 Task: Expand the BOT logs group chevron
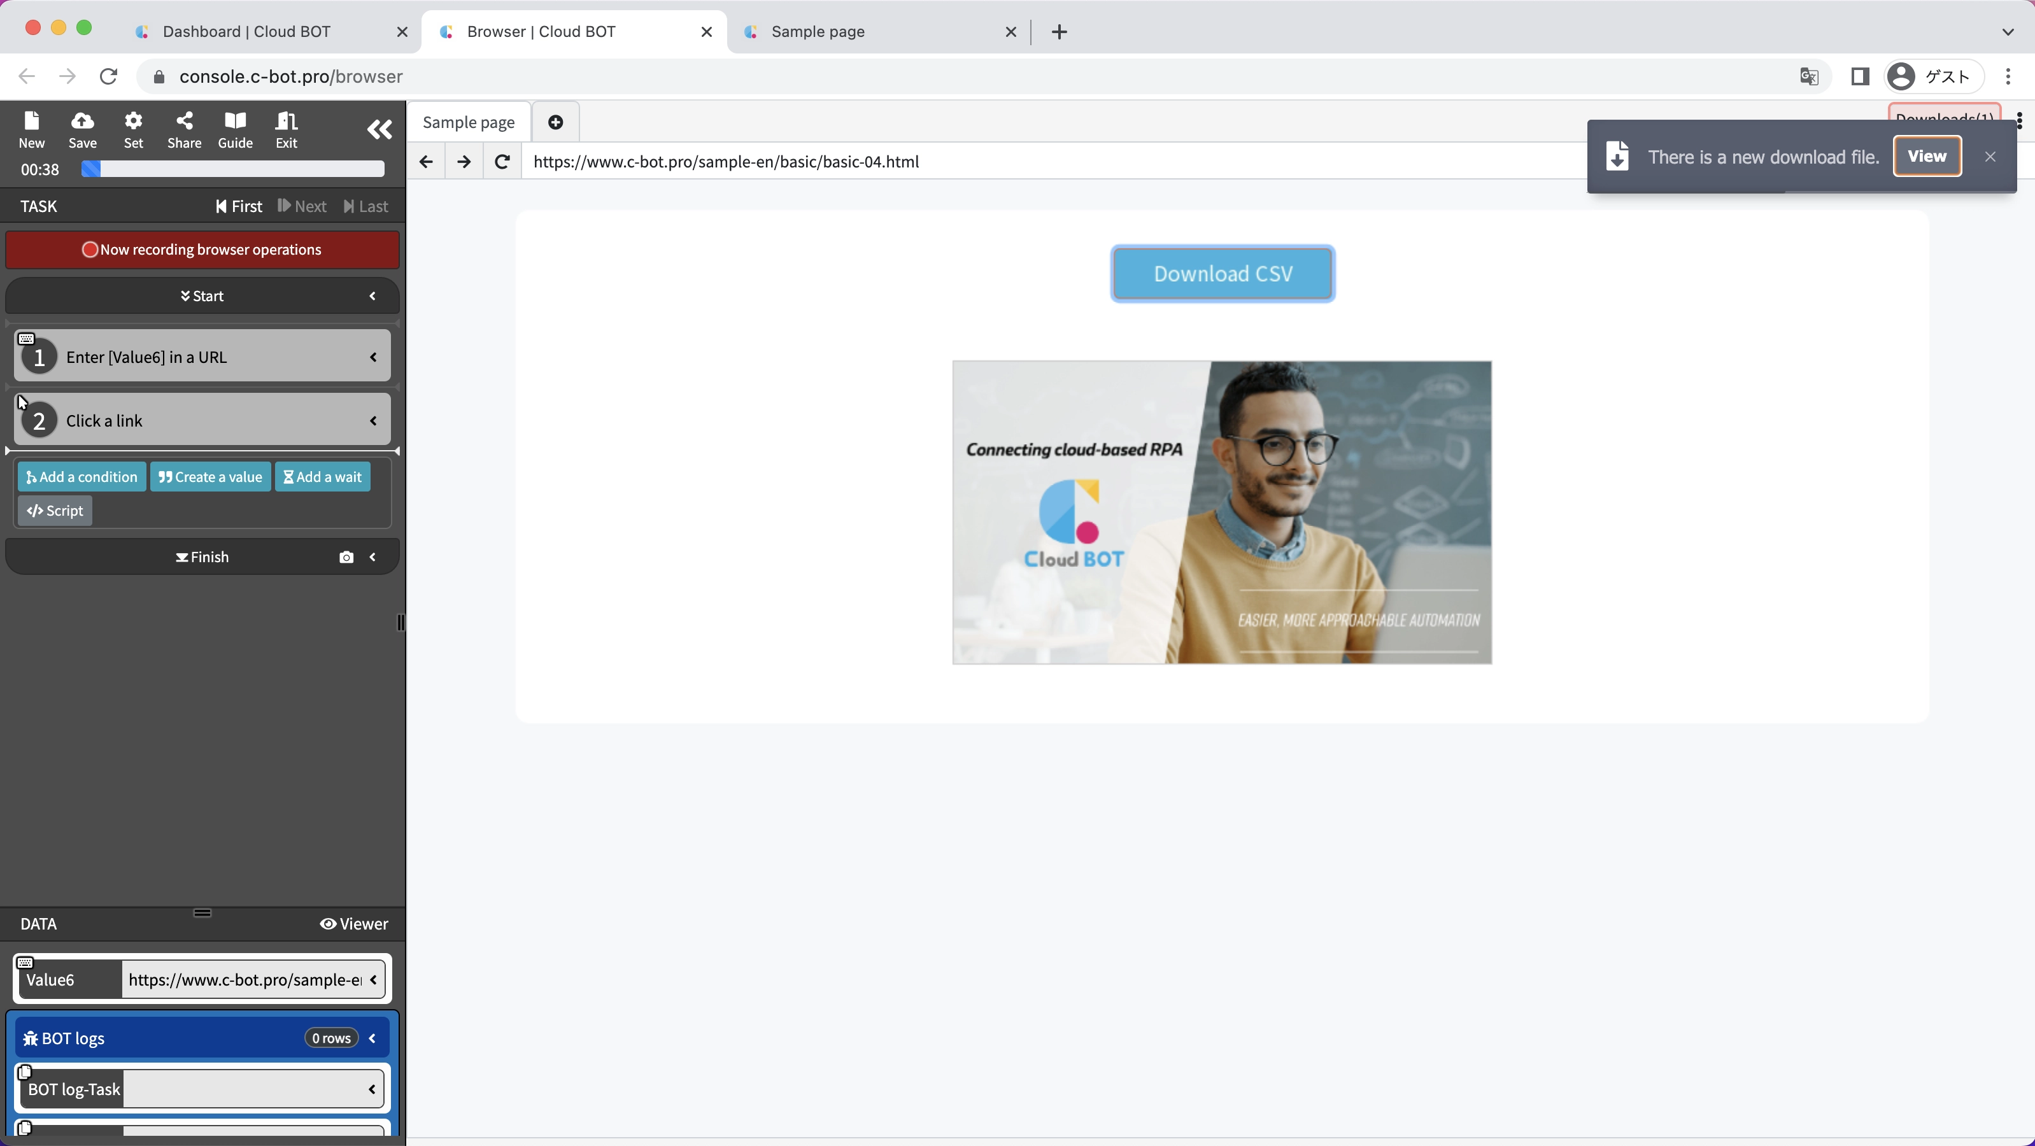[x=373, y=1038]
